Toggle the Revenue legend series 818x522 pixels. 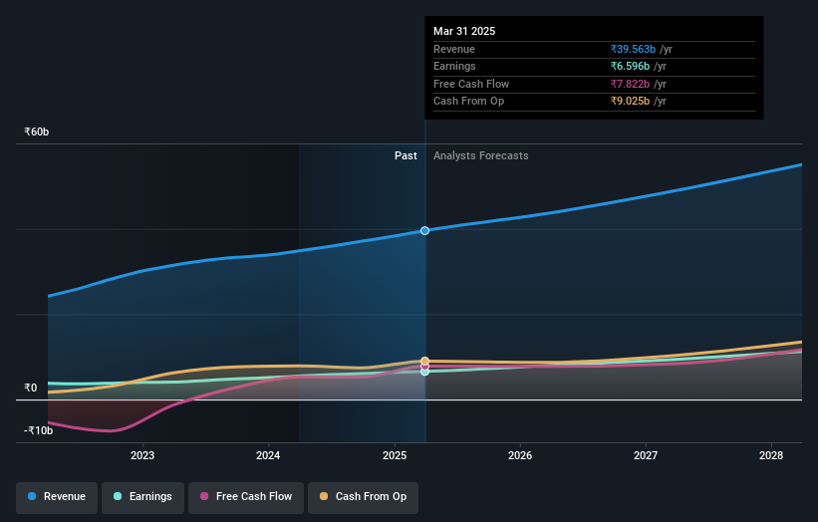57,497
